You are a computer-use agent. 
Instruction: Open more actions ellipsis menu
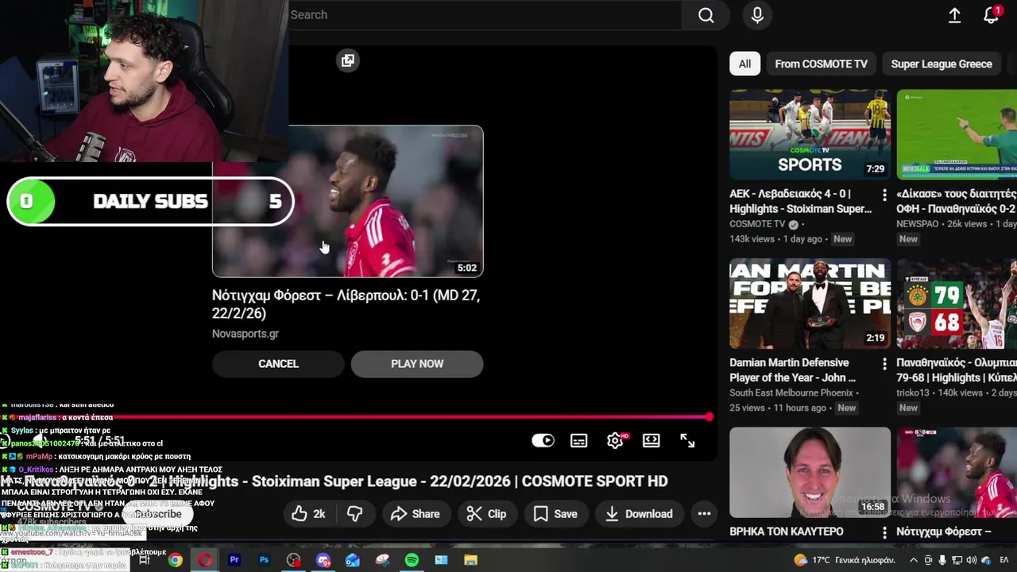(704, 514)
